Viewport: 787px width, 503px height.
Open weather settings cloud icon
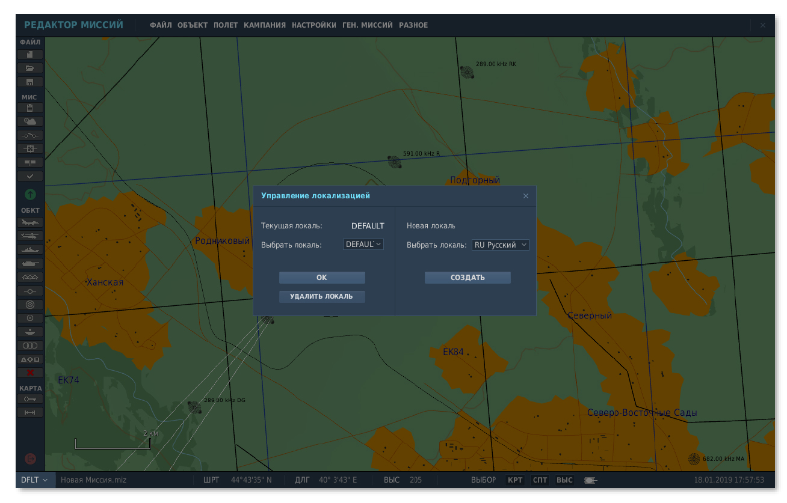click(x=30, y=121)
